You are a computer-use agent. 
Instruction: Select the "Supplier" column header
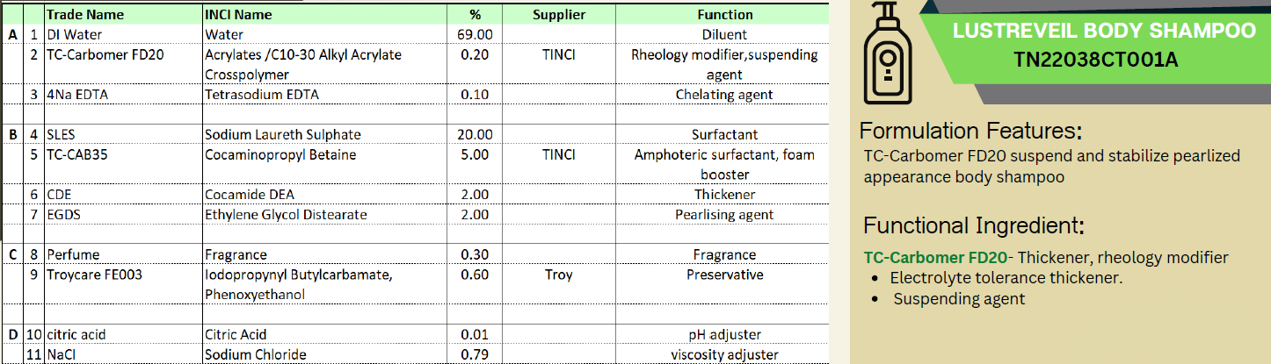pos(558,14)
